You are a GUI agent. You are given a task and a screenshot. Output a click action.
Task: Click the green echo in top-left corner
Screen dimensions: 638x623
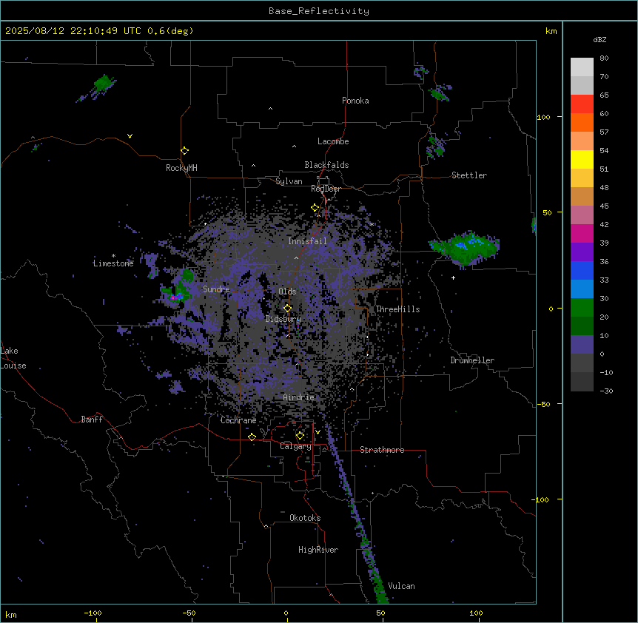coord(104,84)
